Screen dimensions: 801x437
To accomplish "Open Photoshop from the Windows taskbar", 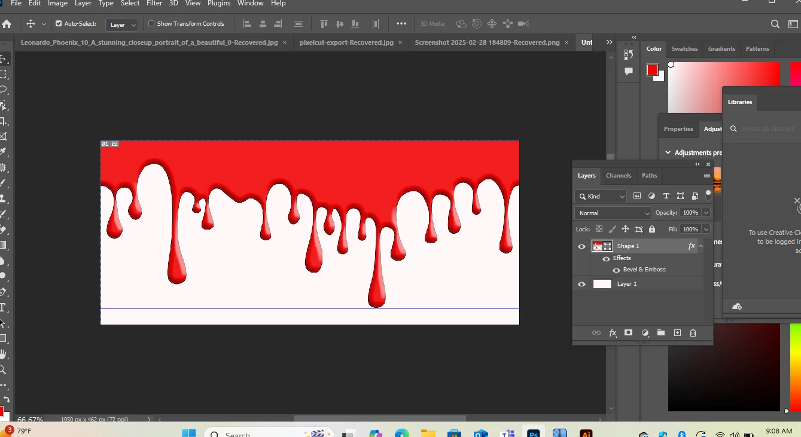I will click(533, 433).
